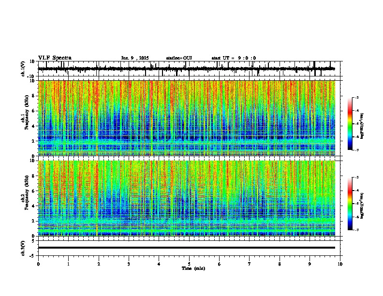The height and width of the screenshot is (296, 383).
Task: Click the flat black ch.3 voltage trace
Action: pos(187,248)
